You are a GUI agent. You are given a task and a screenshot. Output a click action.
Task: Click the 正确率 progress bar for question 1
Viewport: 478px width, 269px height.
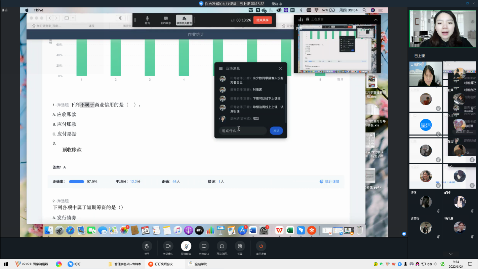click(77, 182)
